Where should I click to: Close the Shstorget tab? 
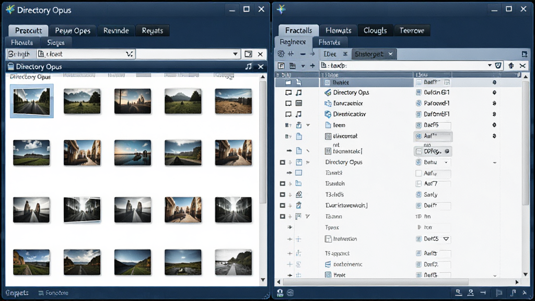point(391,54)
